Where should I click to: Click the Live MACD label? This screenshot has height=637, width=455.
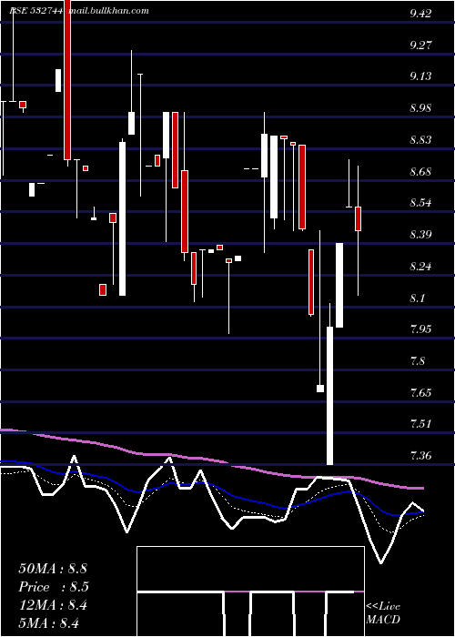383,612
